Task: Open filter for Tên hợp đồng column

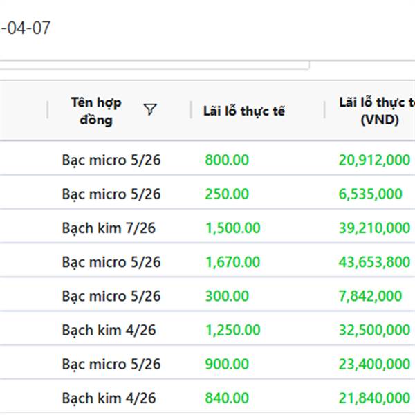Action: click(150, 110)
